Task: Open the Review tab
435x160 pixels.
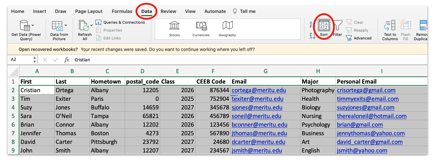Action: 168,11
